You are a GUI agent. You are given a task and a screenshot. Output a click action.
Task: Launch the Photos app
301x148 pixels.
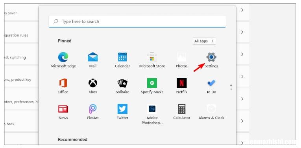coord(182,60)
